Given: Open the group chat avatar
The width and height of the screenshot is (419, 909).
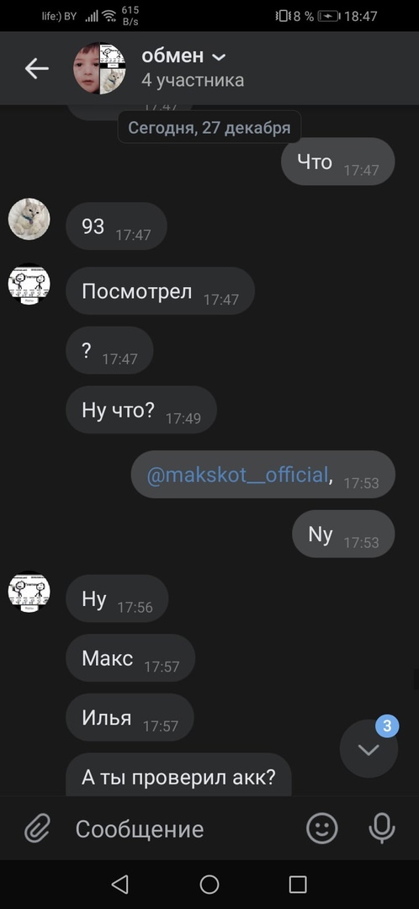Looking at the screenshot, I should click(x=99, y=68).
